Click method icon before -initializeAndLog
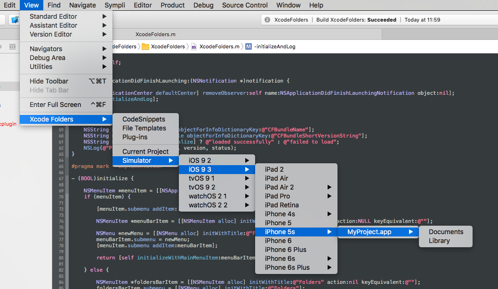 249,46
